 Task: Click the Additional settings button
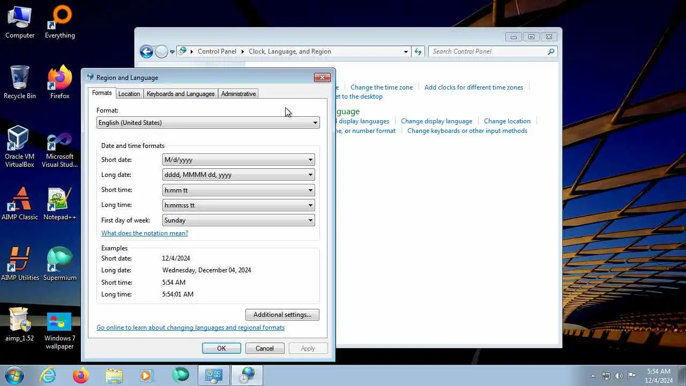(x=282, y=315)
